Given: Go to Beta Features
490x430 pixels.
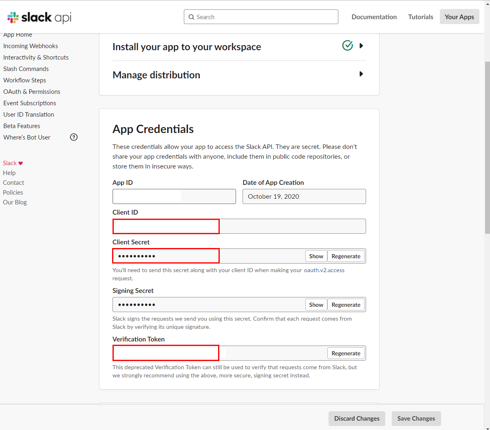Looking at the screenshot, I should coord(22,126).
